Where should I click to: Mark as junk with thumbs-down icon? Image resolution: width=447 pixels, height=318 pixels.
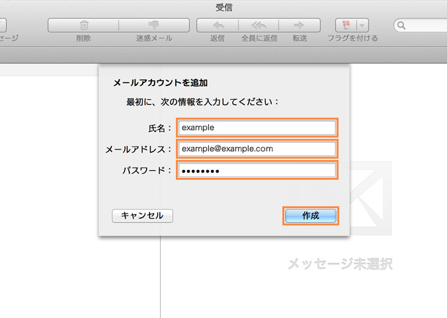click(x=154, y=25)
